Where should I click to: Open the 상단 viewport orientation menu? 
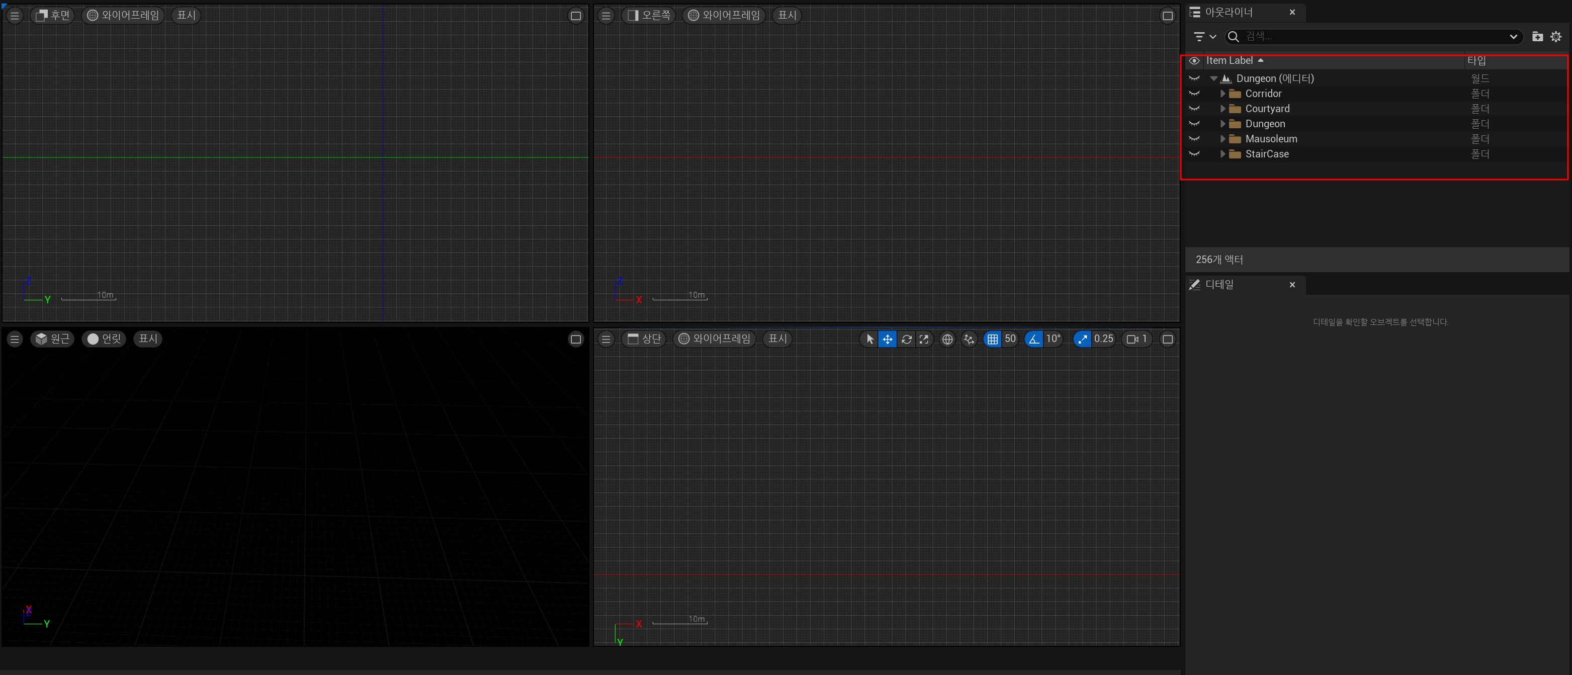click(x=644, y=339)
